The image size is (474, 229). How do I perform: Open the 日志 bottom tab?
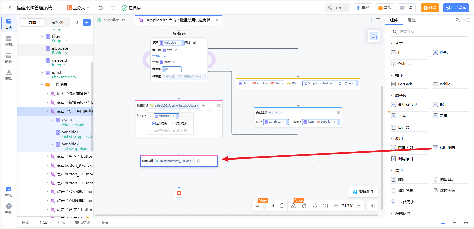point(25,223)
